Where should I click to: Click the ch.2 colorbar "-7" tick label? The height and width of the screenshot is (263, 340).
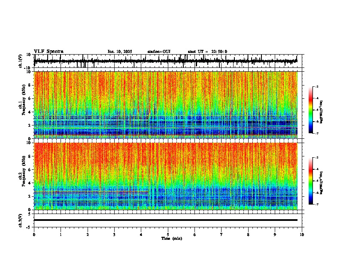317,204
